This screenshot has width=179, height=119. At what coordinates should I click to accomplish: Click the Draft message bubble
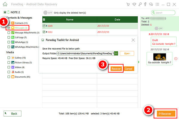point(163,42)
